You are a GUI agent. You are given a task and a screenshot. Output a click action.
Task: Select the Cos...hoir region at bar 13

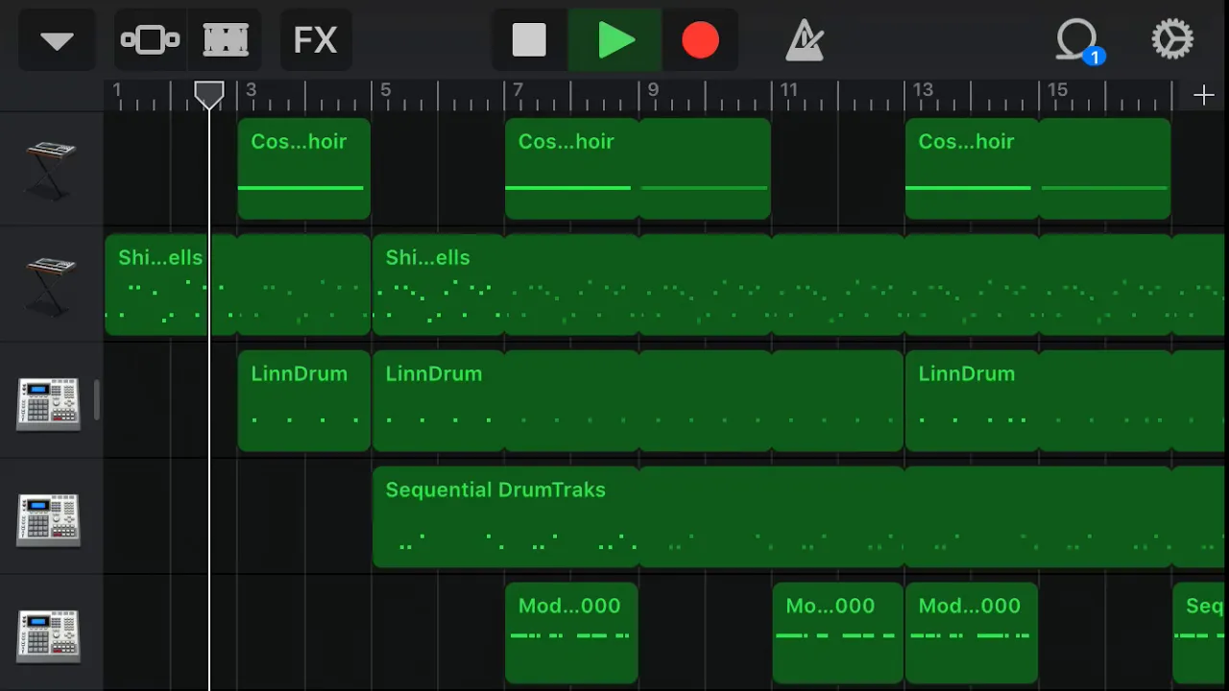tap(1038, 169)
